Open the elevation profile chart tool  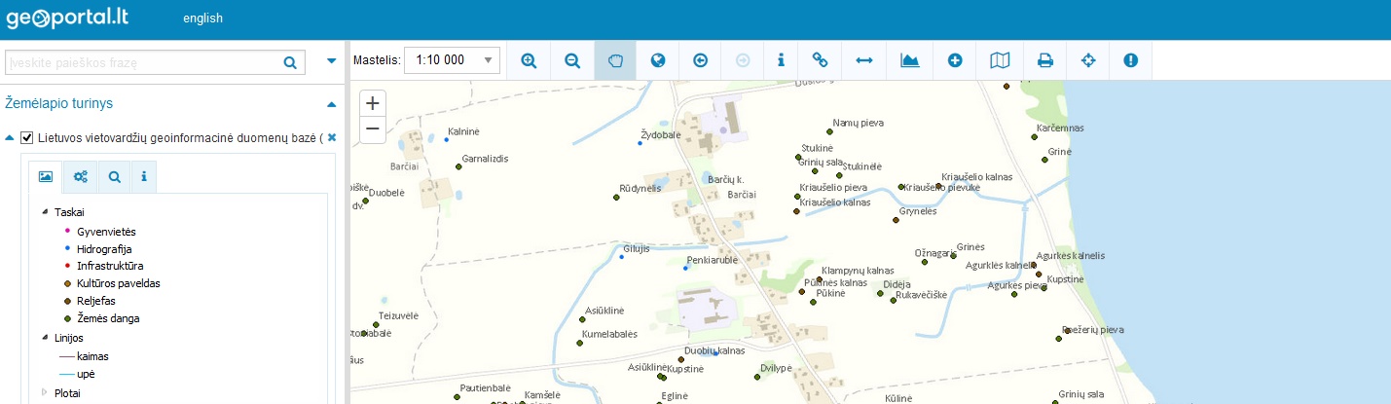point(910,60)
